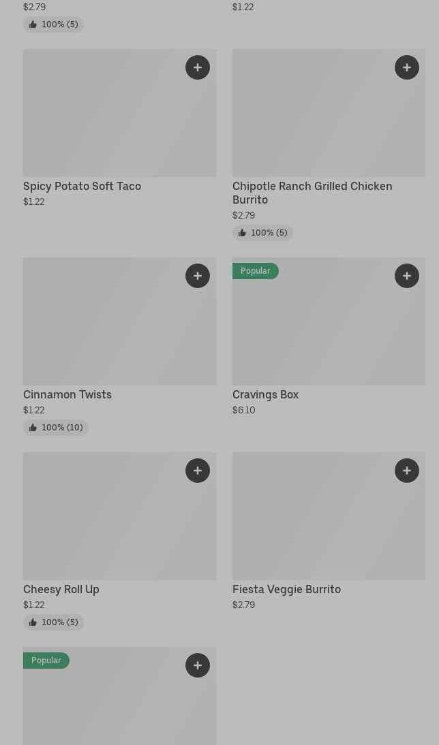
Task: Click plus icon on bottom Popular item
Action: coord(198,665)
